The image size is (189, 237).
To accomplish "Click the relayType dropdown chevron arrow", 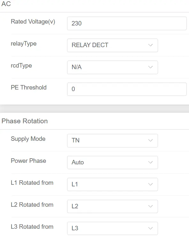I will click(150, 45).
